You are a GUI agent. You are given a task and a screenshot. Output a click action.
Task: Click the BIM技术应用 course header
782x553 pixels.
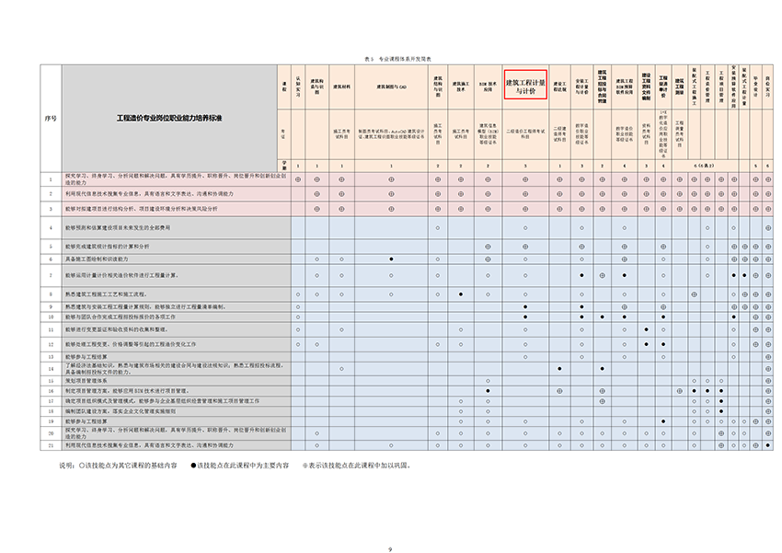(488, 86)
